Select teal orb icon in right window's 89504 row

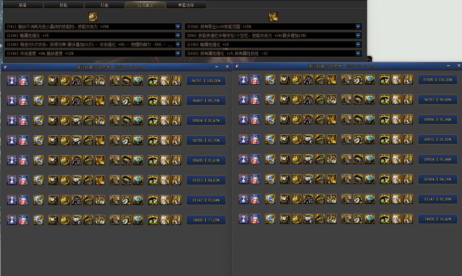point(370,159)
